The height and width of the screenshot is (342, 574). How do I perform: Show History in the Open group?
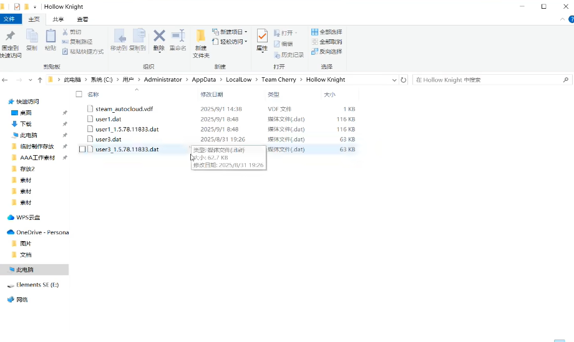point(289,55)
